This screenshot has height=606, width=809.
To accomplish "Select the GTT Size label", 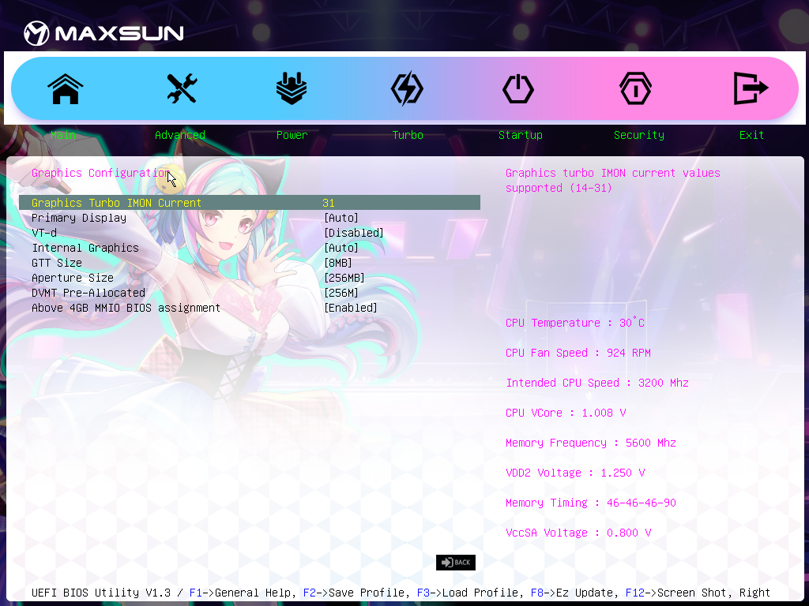I will (57, 263).
